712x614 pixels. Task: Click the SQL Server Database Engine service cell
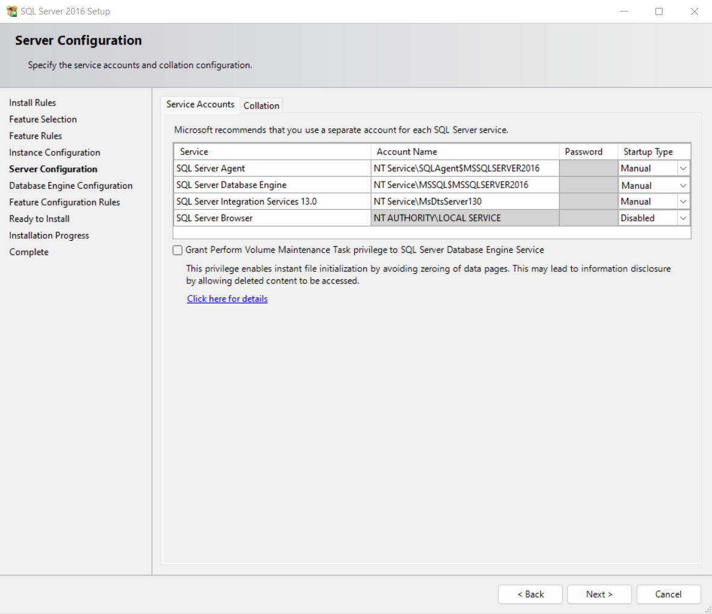[x=272, y=185]
